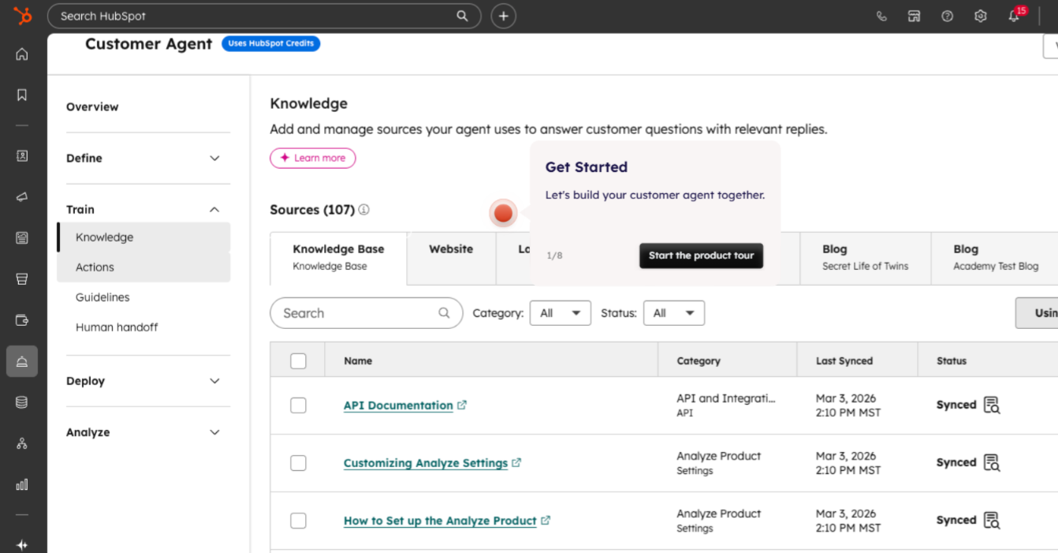Switch to the Website source tab
1058x553 pixels.
(x=451, y=258)
